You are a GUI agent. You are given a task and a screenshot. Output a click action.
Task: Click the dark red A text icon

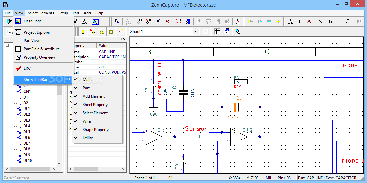[x=309, y=21]
